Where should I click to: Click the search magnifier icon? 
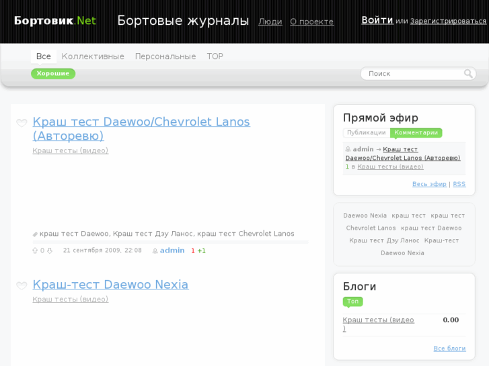tap(468, 74)
